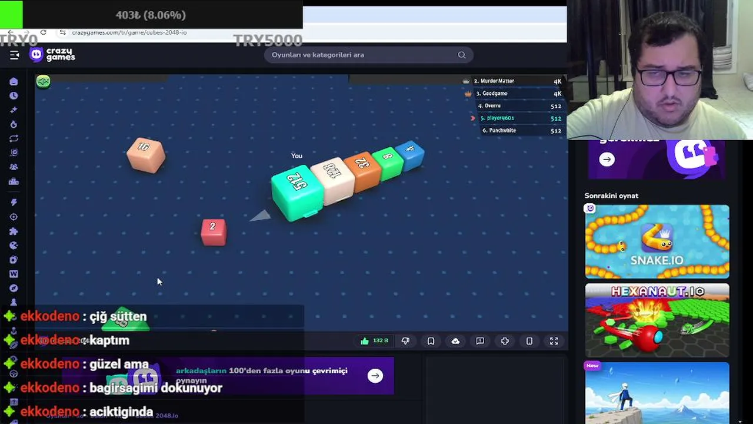Open word games via sidebar W icon
The width and height of the screenshot is (753, 424).
pyautogui.click(x=14, y=274)
